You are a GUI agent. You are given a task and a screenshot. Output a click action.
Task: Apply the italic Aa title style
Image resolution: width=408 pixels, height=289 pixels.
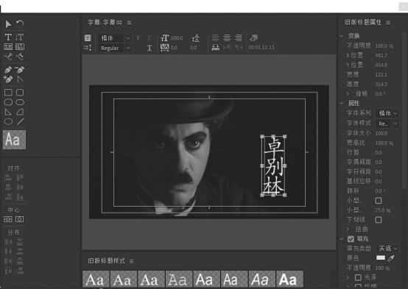(262, 279)
